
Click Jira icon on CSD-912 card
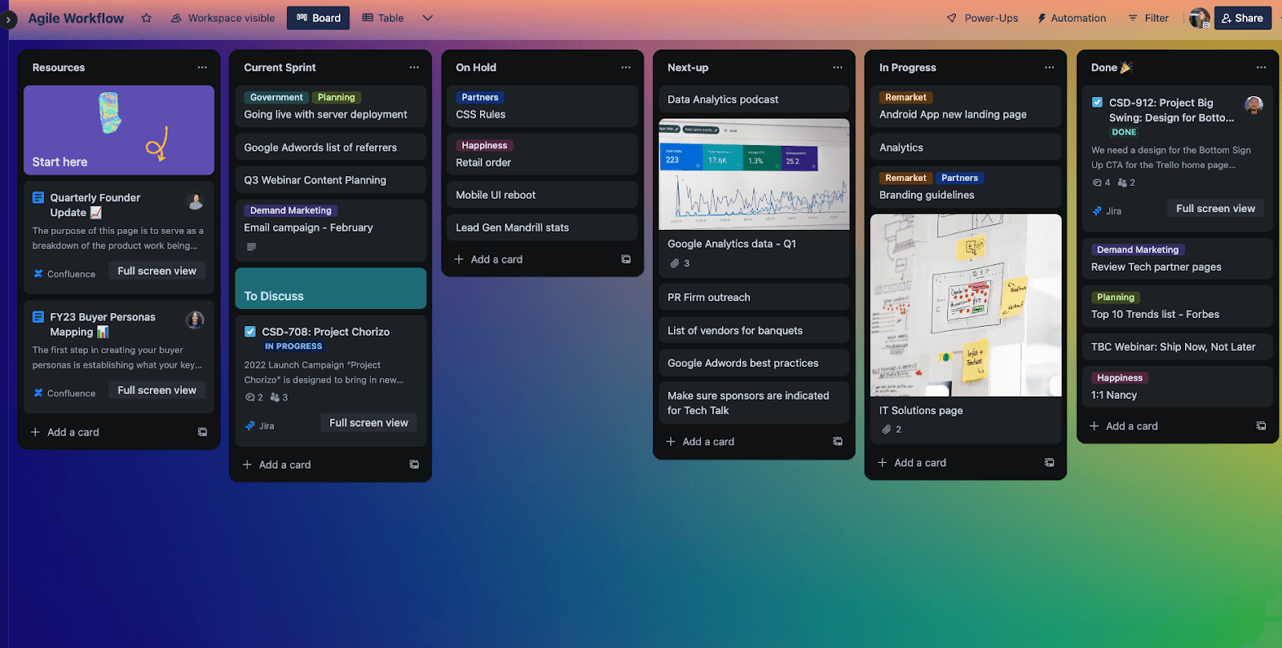tap(1097, 211)
